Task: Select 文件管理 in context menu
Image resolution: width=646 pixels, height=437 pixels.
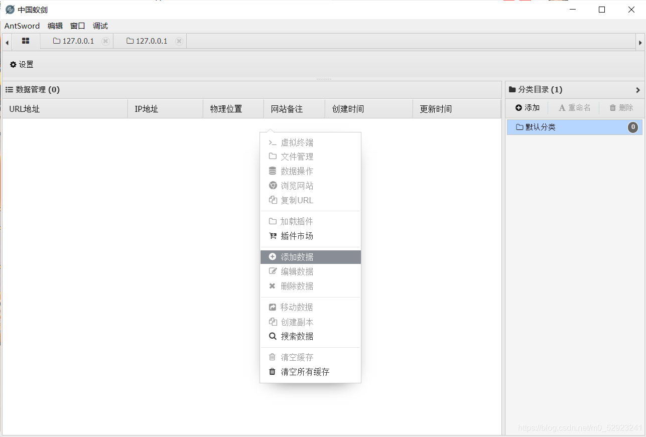Action: [x=310, y=157]
